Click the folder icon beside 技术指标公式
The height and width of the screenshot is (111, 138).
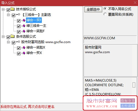13,9
